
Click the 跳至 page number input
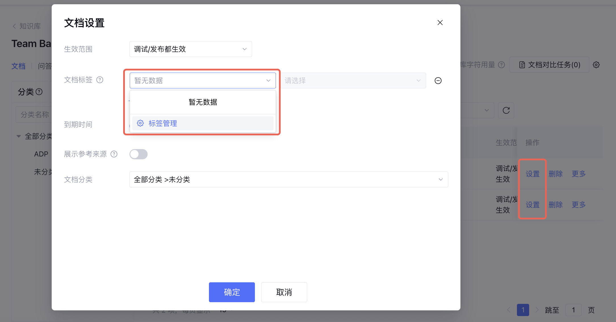point(573,310)
